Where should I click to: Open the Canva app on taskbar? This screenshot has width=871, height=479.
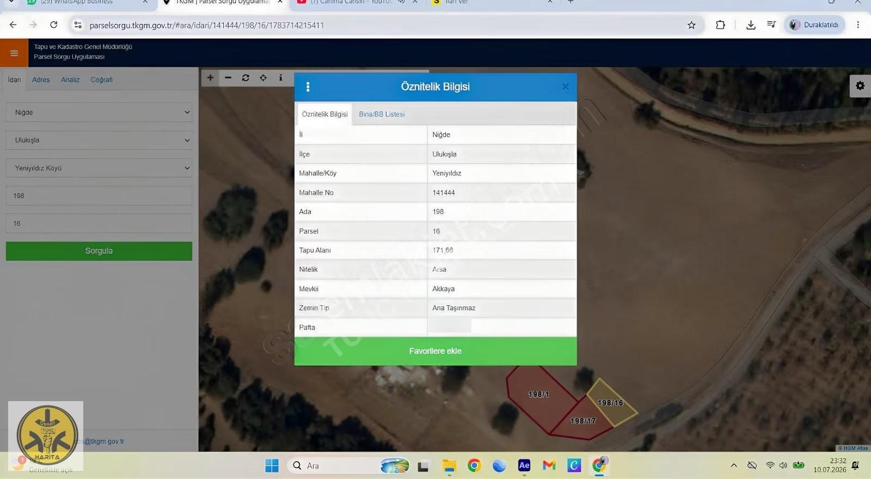pyautogui.click(x=574, y=465)
